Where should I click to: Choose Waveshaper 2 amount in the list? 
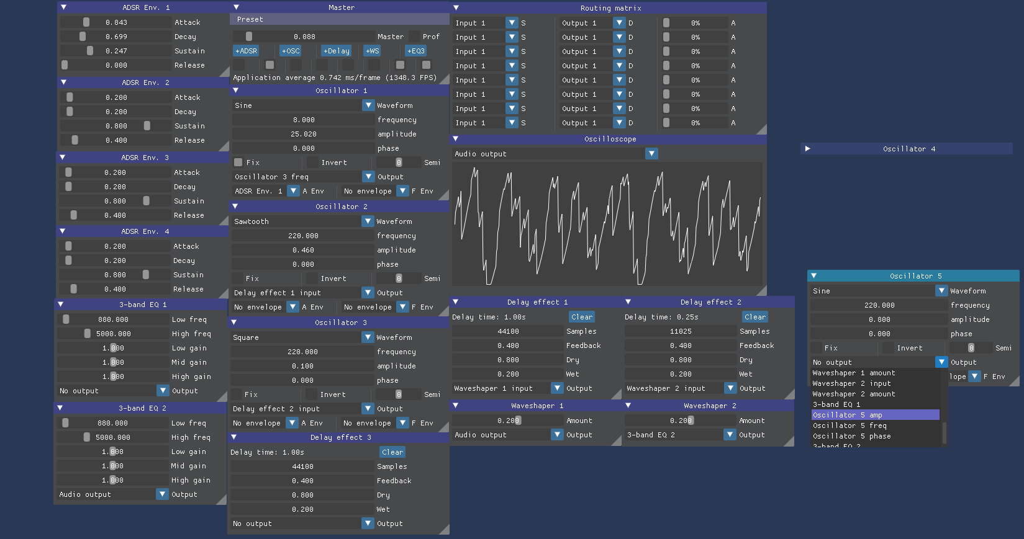[876, 394]
